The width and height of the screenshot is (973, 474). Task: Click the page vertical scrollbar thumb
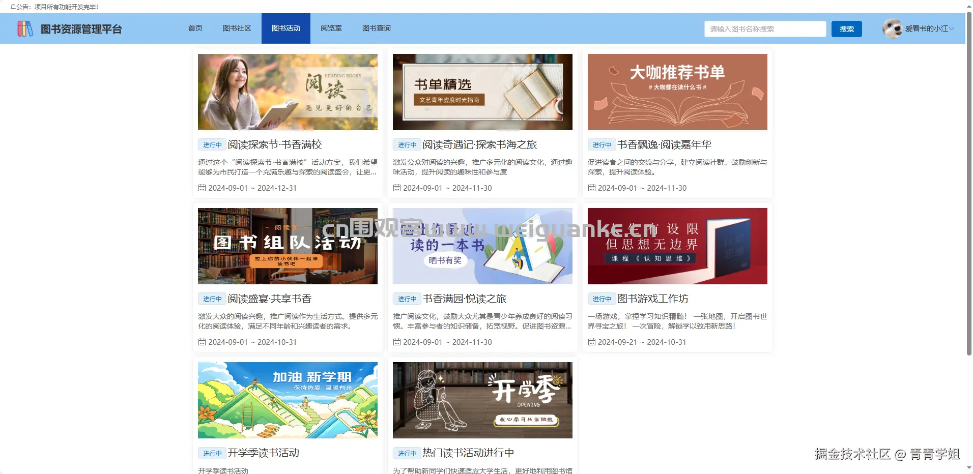point(969,183)
